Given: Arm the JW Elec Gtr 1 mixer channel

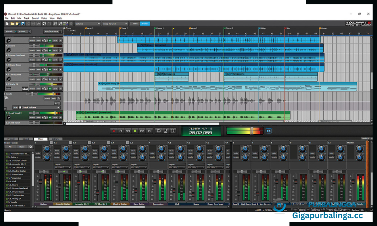Looking at the screenshot, I should (x=95, y=150).
